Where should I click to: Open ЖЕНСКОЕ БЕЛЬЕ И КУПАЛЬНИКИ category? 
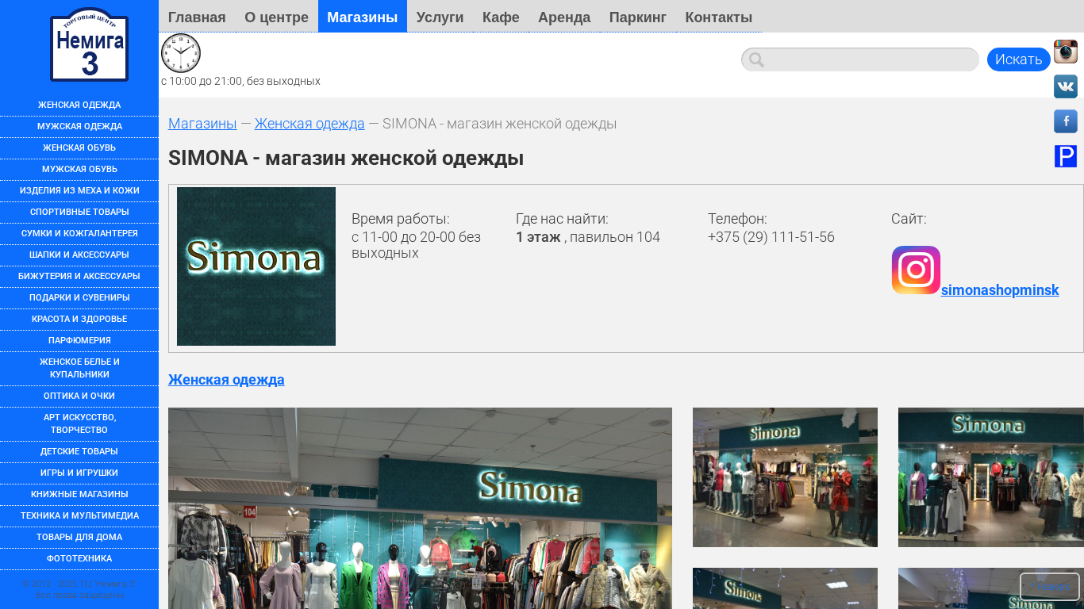coord(79,369)
